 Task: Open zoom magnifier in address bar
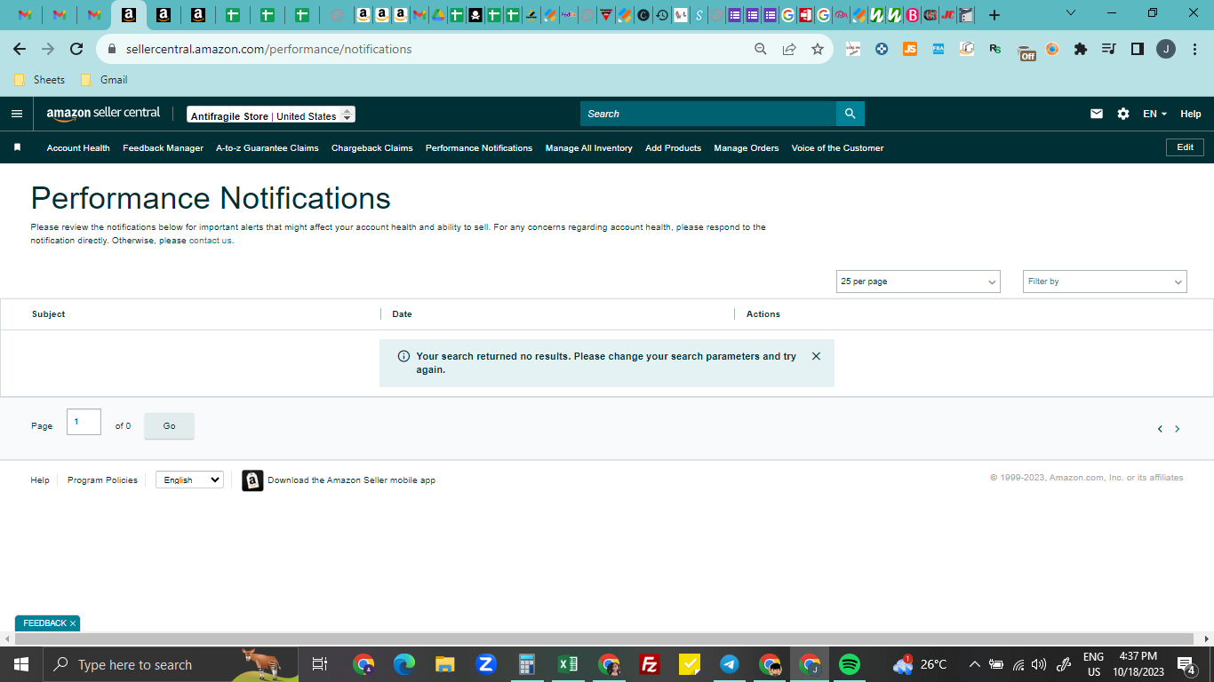(x=761, y=50)
